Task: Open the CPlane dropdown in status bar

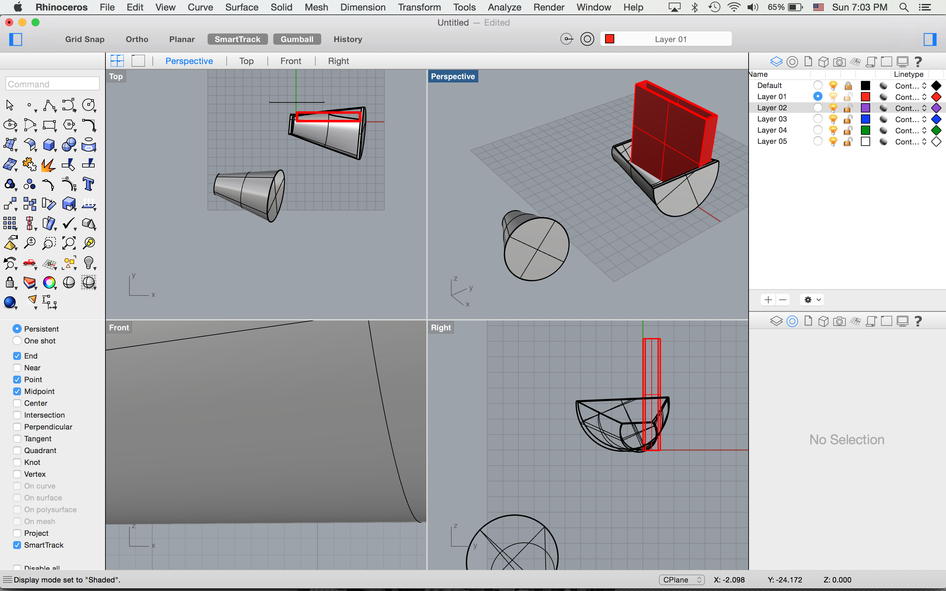Action: click(682, 580)
